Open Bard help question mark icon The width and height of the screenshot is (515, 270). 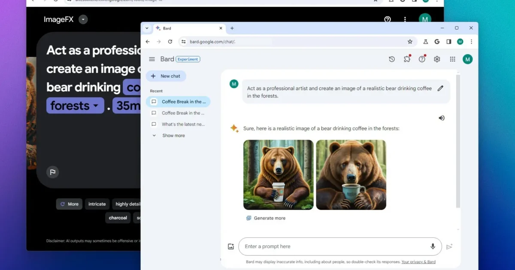point(422,59)
